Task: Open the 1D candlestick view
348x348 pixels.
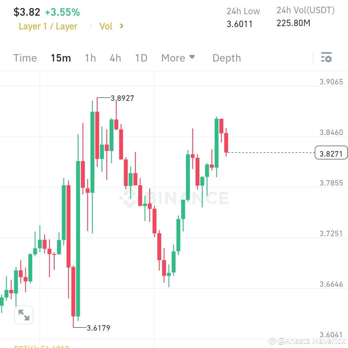Action: pos(141,58)
